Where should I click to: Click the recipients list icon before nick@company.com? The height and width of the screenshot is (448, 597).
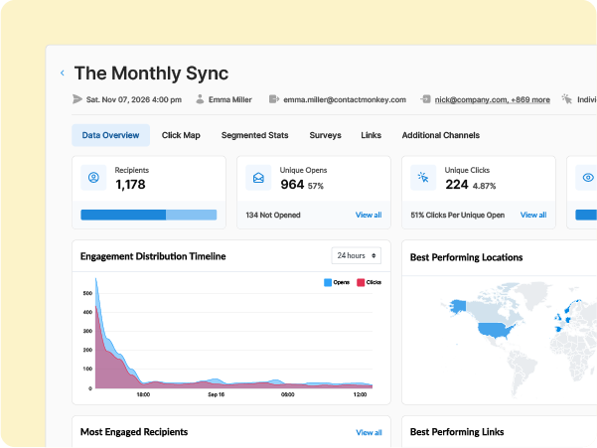425,99
